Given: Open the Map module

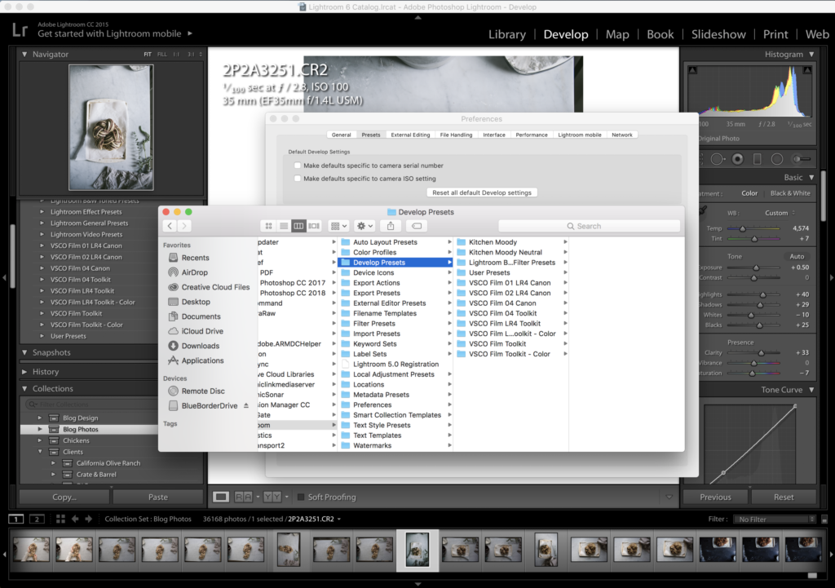Looking at the screenshot, I should click(617, 34).
